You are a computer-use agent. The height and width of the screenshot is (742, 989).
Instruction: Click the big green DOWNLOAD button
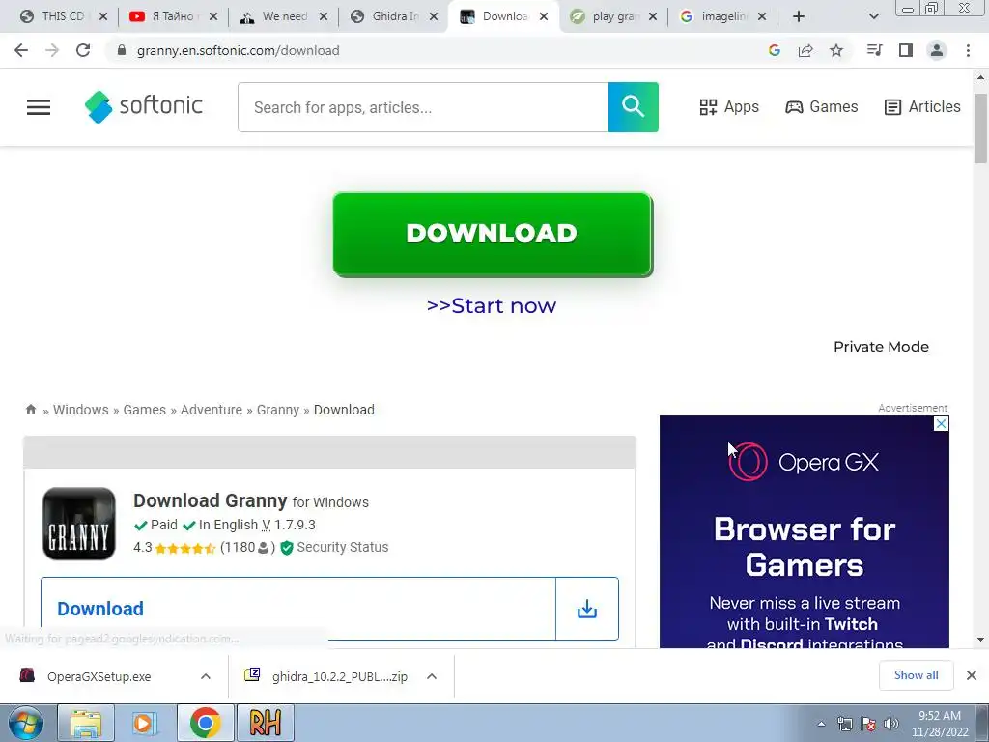[493, 234]
